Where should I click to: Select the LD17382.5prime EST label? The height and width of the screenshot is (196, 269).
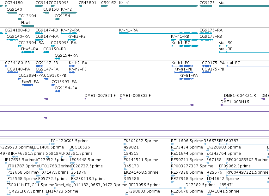click(199, 185)
